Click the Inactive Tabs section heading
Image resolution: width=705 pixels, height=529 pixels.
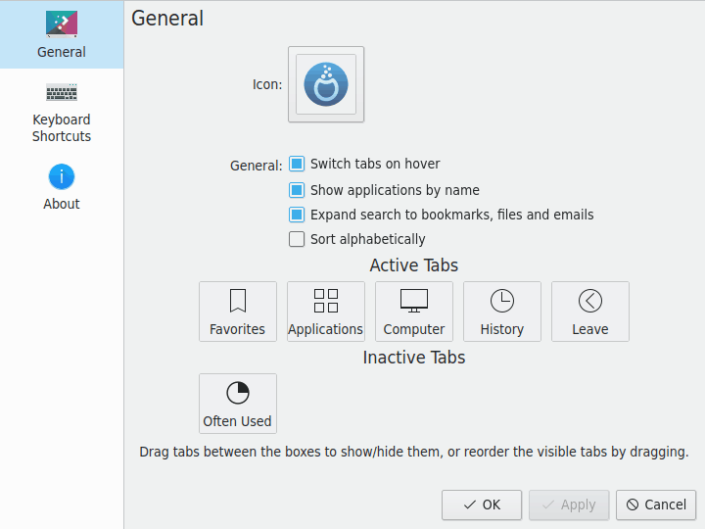click(x=414, y=358)
